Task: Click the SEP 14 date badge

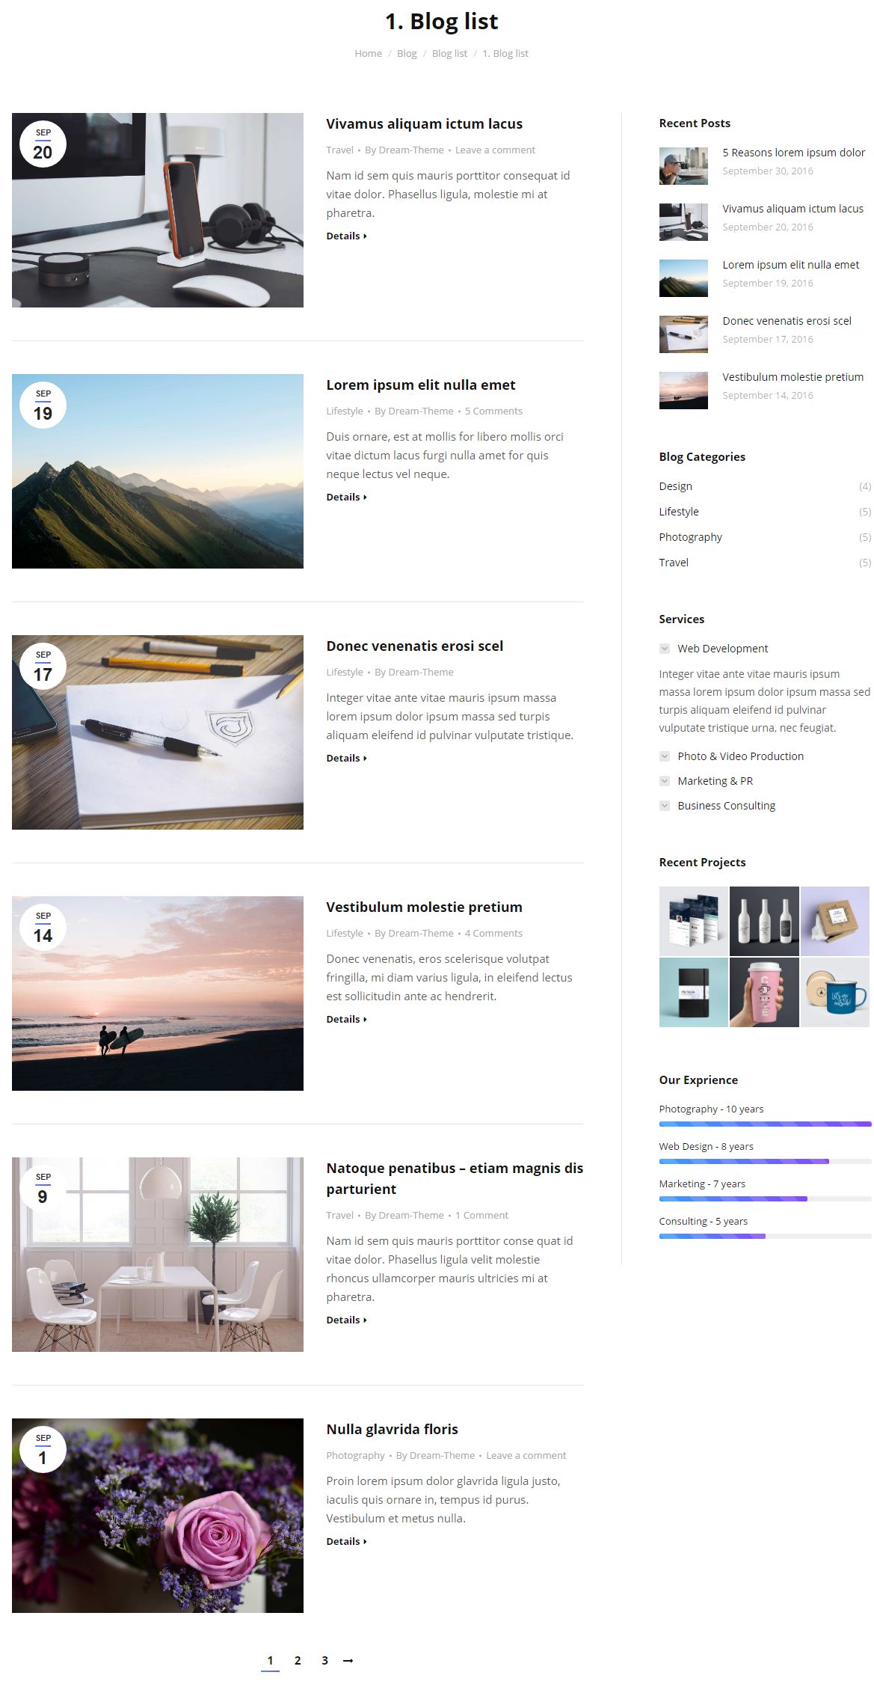Action: pos(43,928)
